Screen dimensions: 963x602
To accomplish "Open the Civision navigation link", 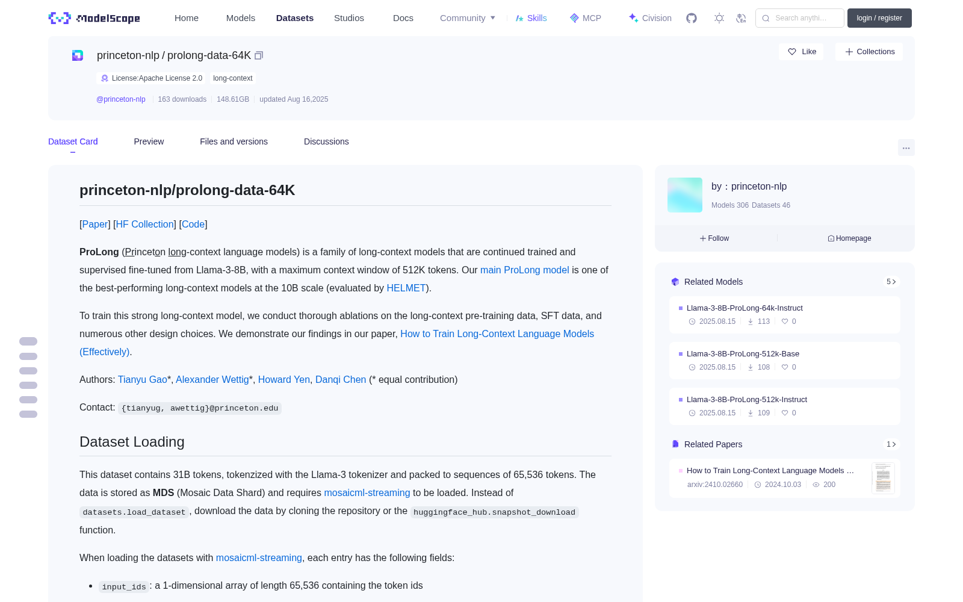I will (x=650, y=18).
